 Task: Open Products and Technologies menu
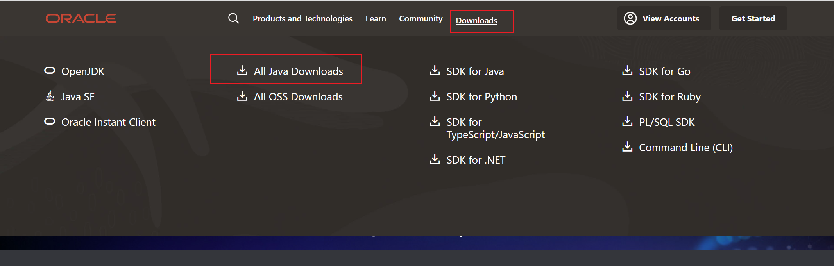(302, 19)
